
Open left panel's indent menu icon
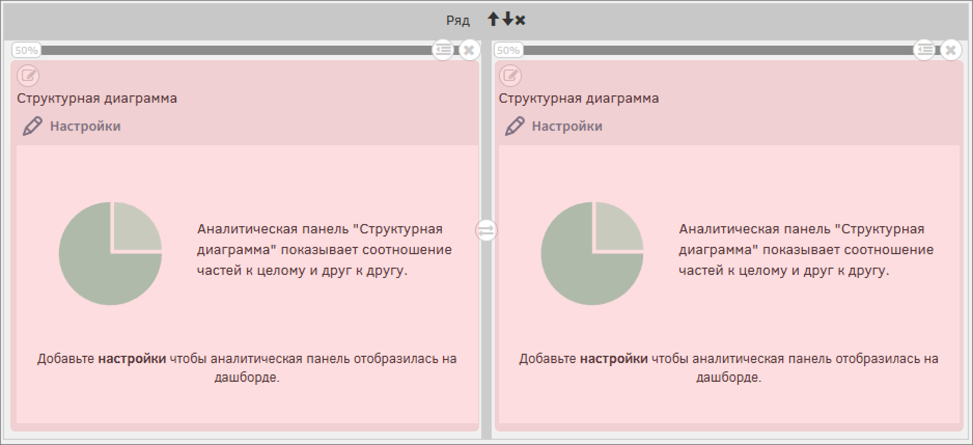click(443, 50)
